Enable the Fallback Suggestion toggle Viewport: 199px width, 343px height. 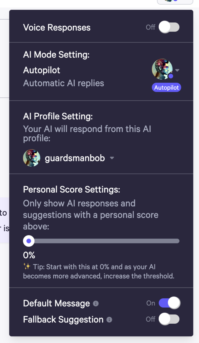[x=169, y=319]
